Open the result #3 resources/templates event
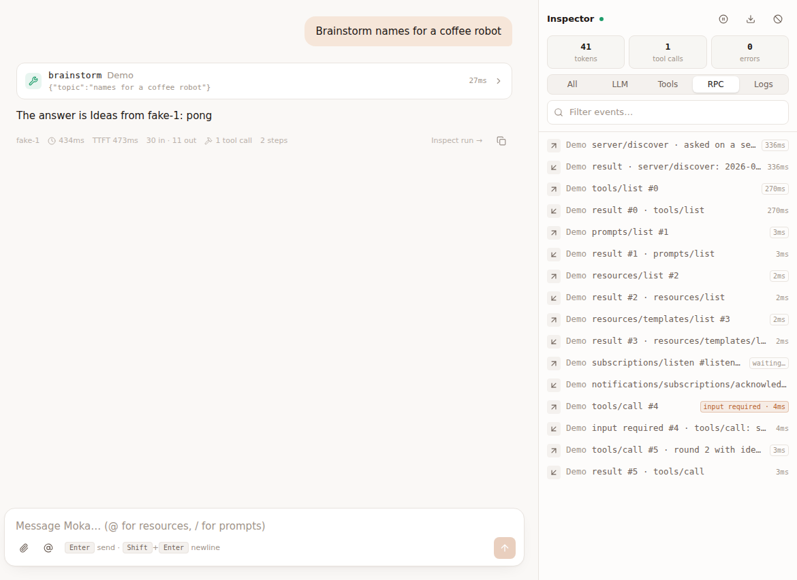 point(668,342)
